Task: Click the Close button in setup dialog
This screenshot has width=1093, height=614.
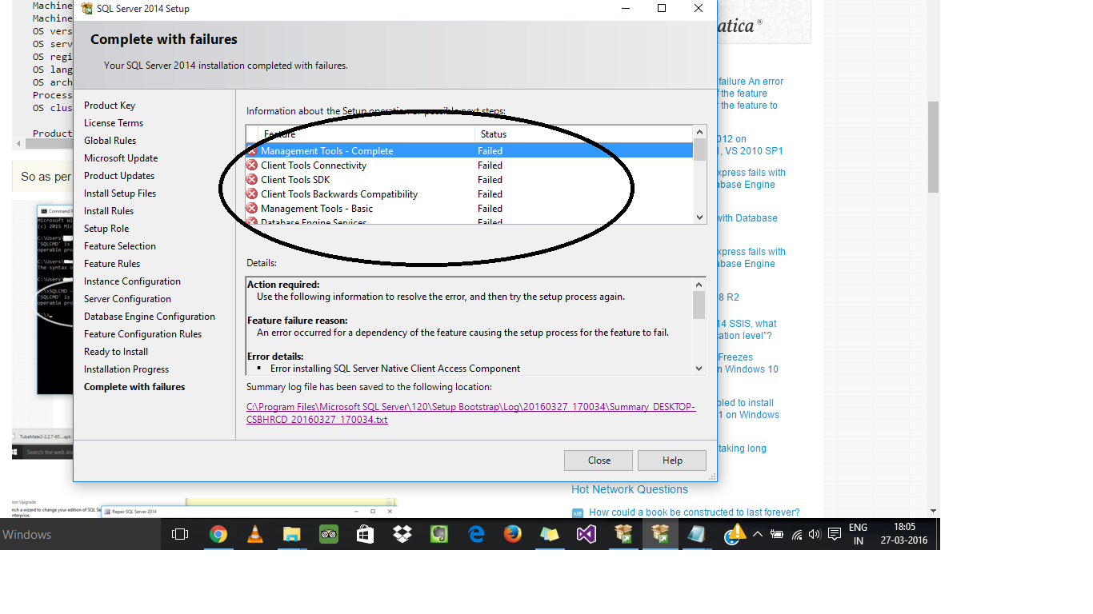Action: click(x=598, y=460)
